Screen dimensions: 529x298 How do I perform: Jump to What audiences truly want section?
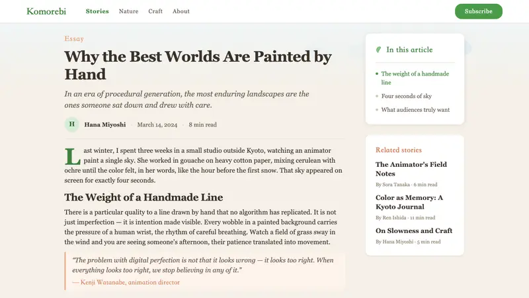click(415, 110)
